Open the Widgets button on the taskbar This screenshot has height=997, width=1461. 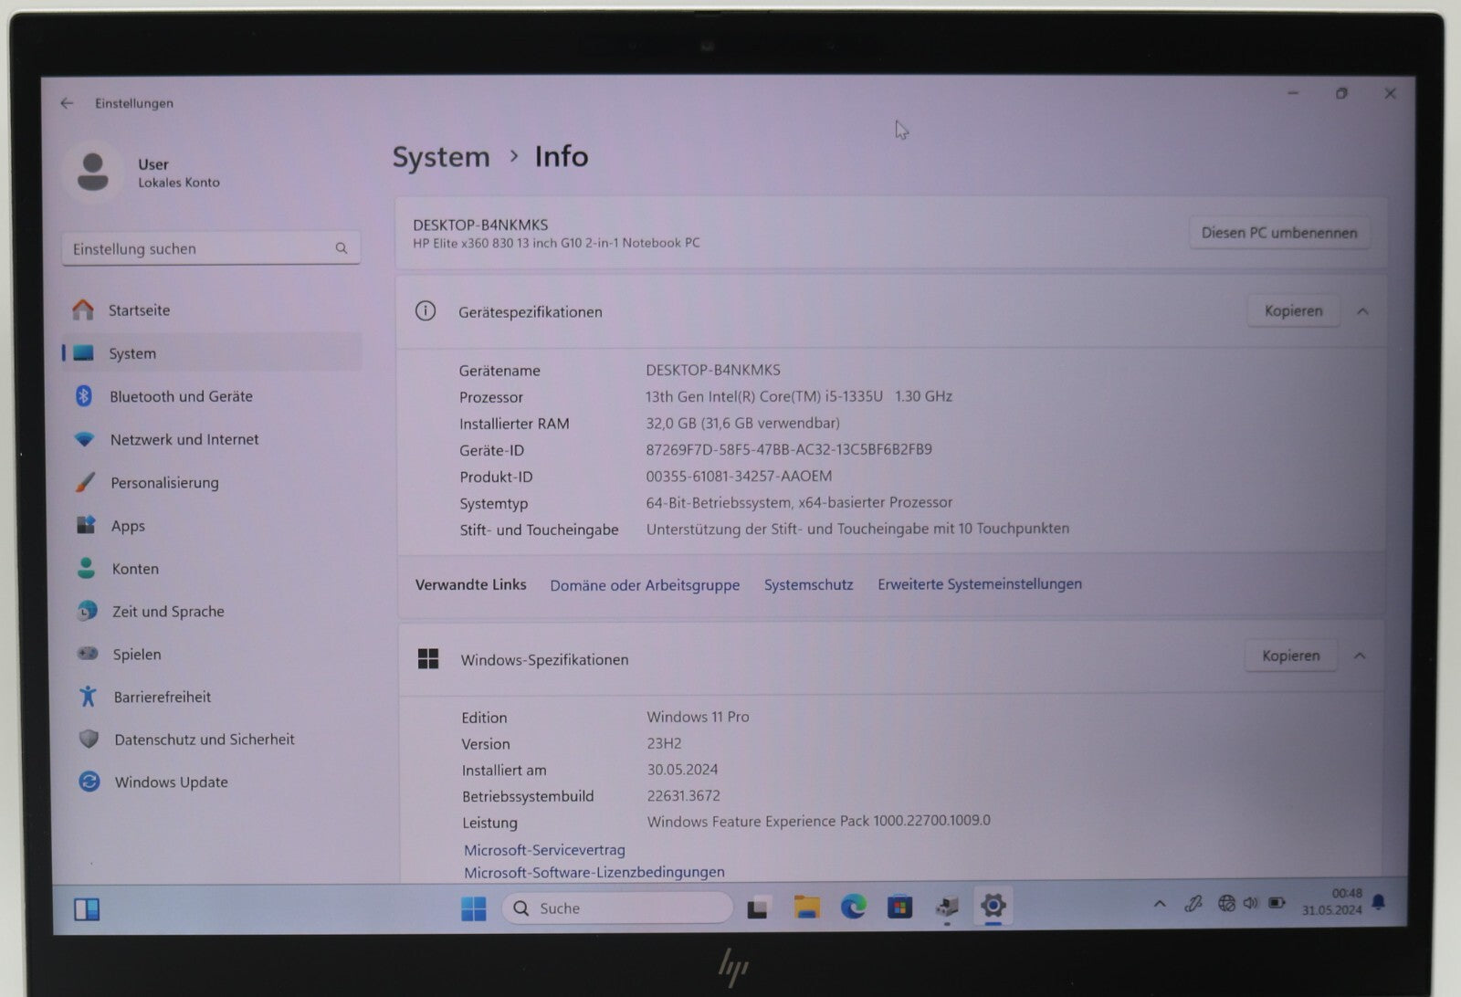[x=87, y=909]
